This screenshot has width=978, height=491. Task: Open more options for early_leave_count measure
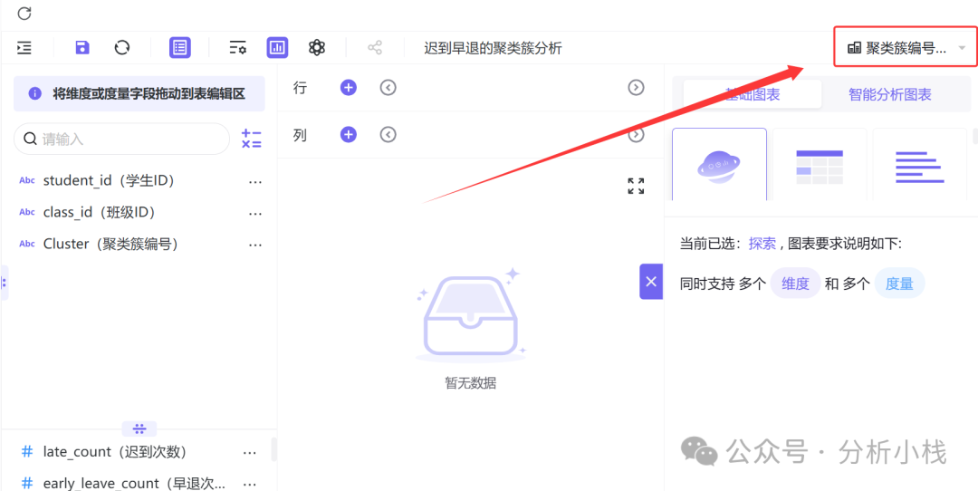250,484
